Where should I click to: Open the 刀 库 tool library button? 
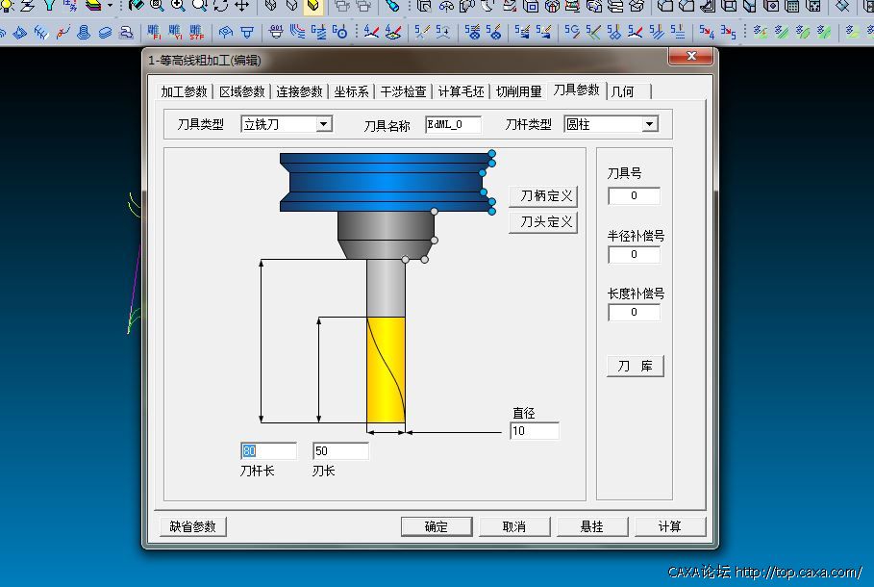[635, 367]
